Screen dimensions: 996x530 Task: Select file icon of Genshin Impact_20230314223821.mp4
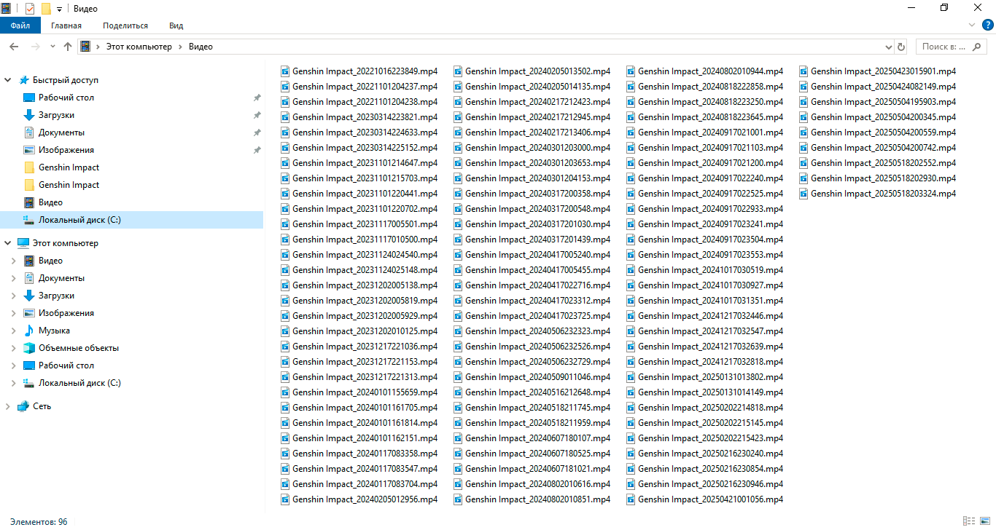pyautogui.click(x=285, y=117)
